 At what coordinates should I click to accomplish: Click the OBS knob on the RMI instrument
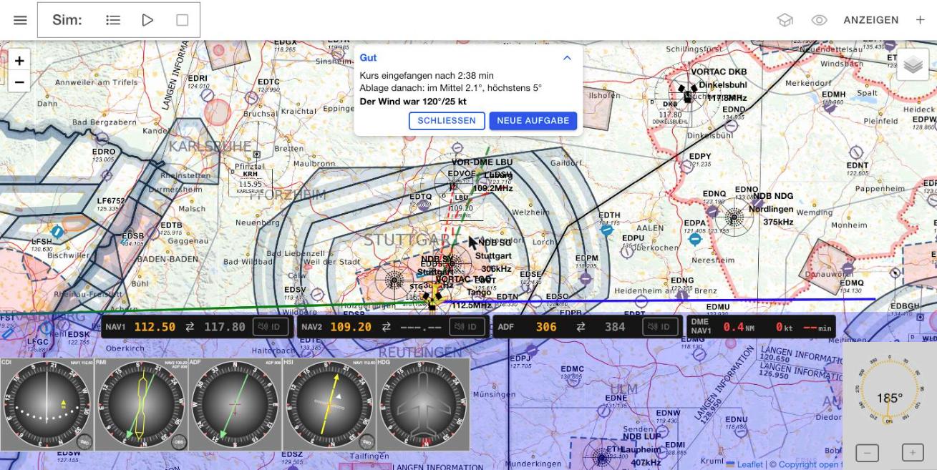[179, 442]
